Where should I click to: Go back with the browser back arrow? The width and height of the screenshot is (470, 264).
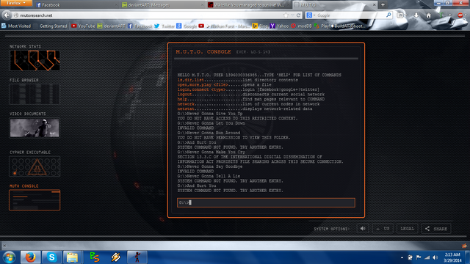click(x=7, y=15)
